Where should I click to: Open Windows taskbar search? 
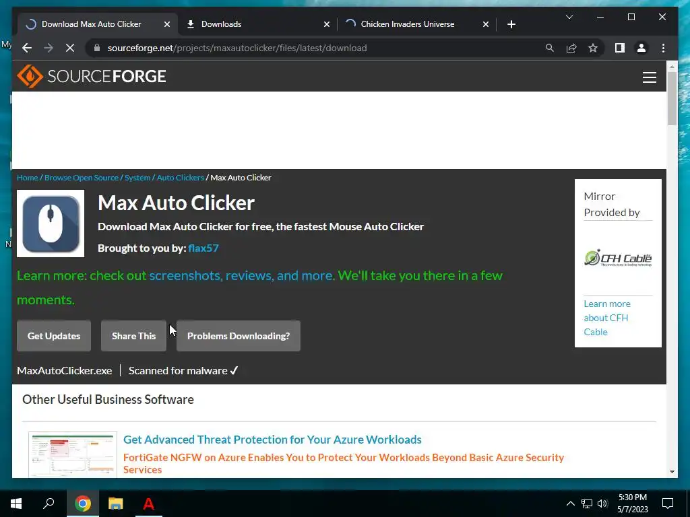coord(49,504)
